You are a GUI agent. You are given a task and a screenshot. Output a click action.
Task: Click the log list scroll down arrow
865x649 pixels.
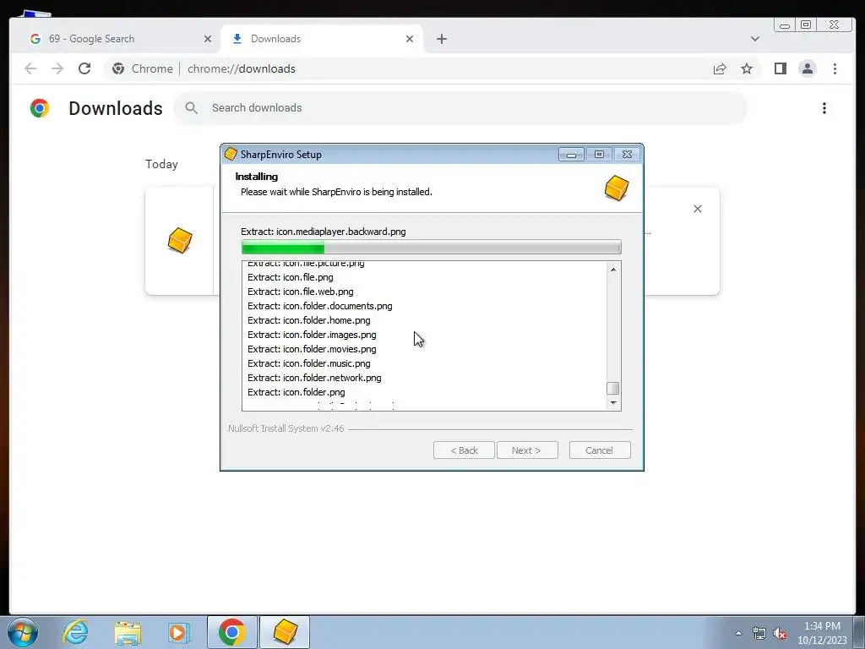613,403
